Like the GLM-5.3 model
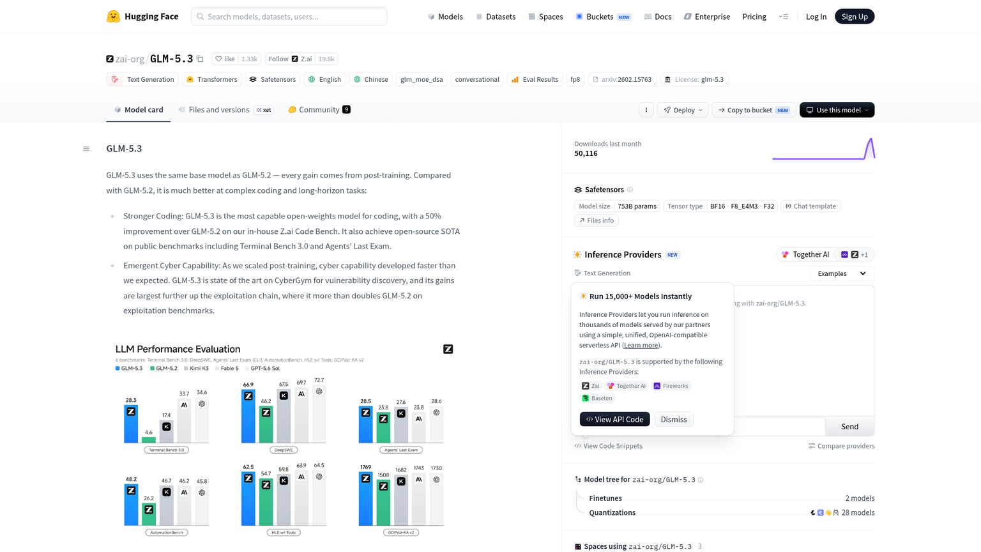The width and height of the screenshot is (981, 552). point(225,59)
